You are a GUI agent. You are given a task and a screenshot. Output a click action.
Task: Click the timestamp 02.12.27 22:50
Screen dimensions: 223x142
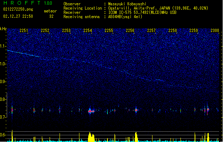[18, 16]
